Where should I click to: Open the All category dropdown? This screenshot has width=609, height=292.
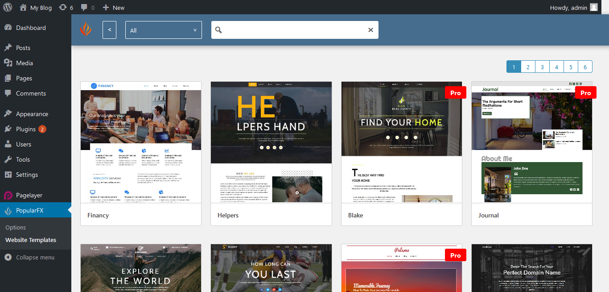[x=164, y=30]
